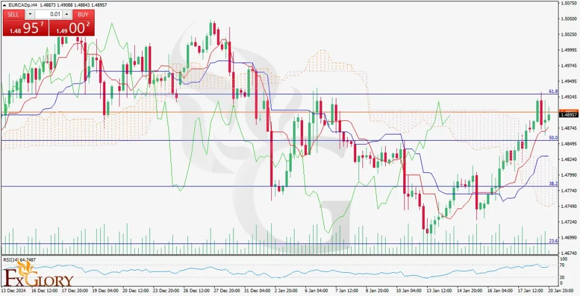Click the 1.46740 price axis label
Viewport: 580px width, 296px height.
point(570,254)
